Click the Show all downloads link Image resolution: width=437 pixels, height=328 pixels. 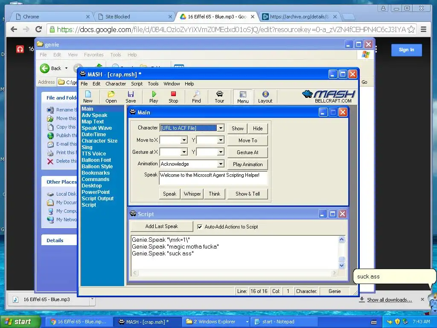[389, 300]
